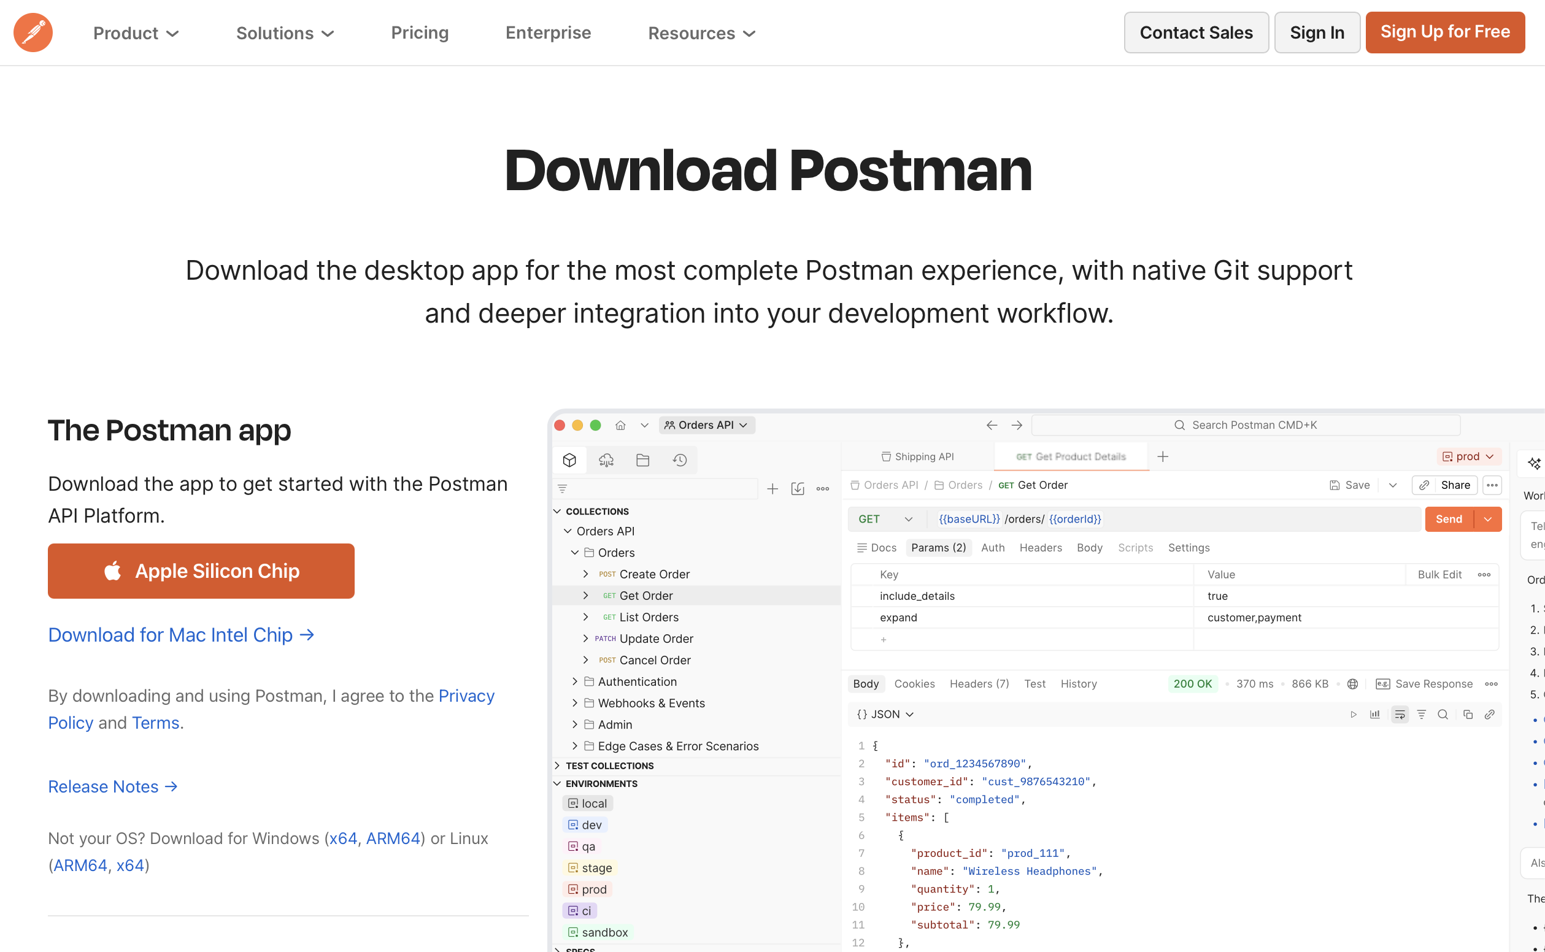Open the History clock icon in sidebar
The width and height of the screenshot is (1545, 952).
tap(680, 460)
